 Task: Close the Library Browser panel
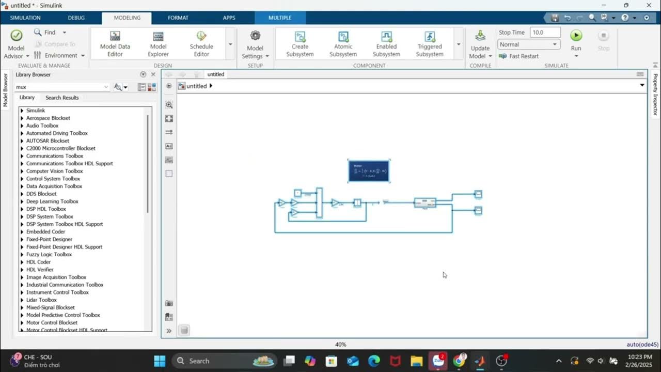[x=153, y=74]
